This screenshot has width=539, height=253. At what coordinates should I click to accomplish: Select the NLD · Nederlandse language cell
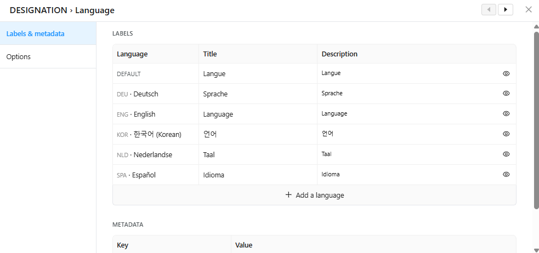point(156,154)
